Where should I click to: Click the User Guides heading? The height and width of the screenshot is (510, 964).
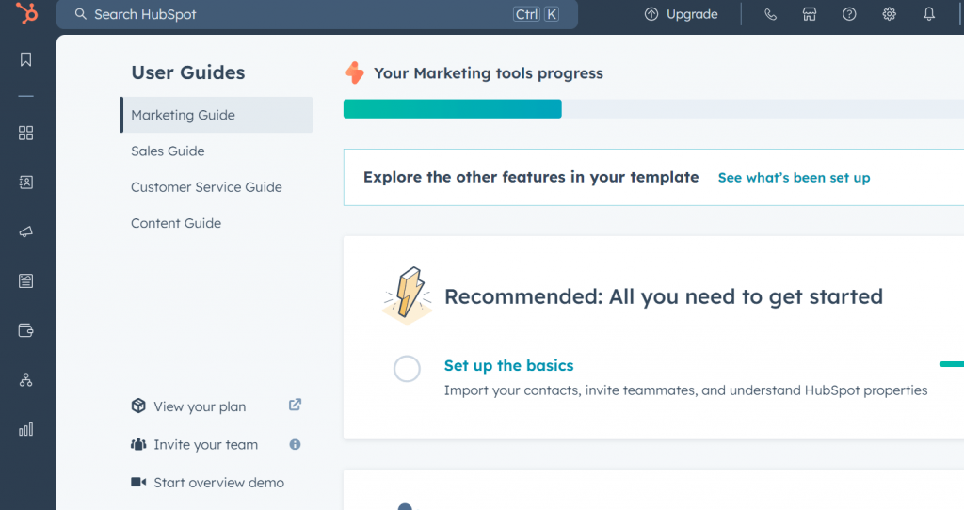pos(187,72)
